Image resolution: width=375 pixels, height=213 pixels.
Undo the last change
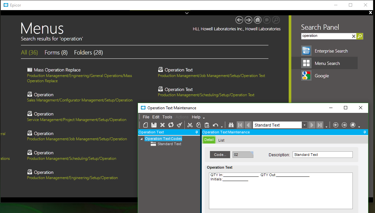[215, 125]
